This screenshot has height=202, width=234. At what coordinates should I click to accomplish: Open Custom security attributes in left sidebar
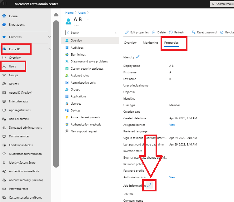point(25,198)
